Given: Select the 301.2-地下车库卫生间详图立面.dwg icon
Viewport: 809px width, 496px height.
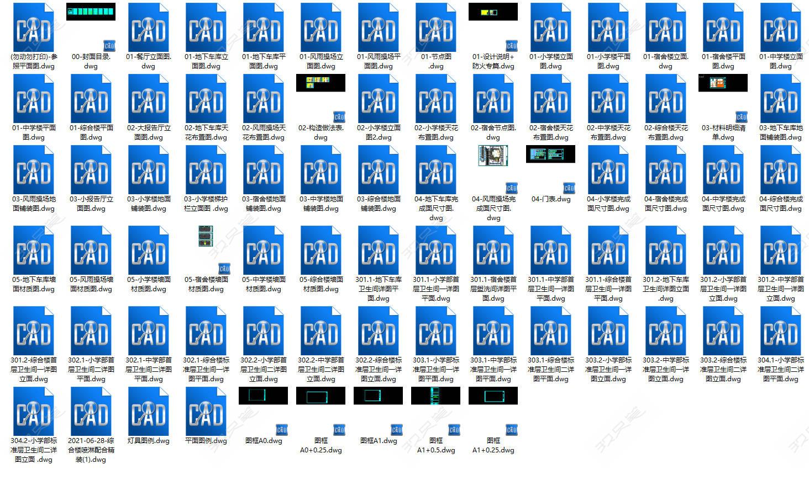Looking at the screenshot, I should 665,250.
